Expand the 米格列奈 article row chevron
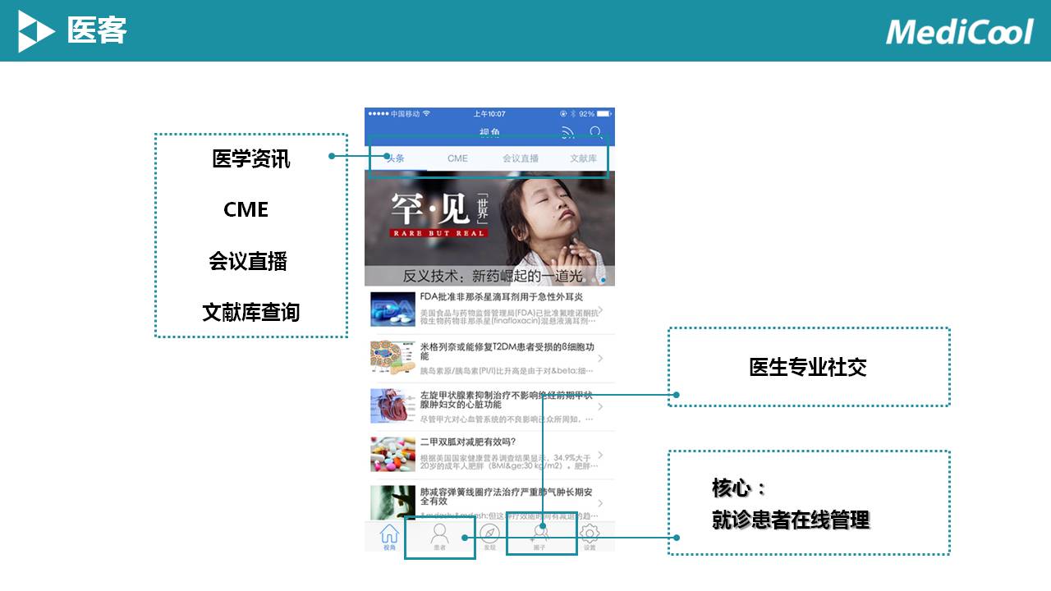1051x591 pixels. (601, 359)
